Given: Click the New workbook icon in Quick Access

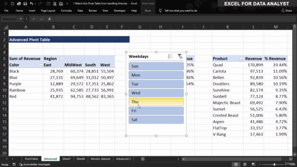Looking at the screenshot, I should [x=13, y=4].
